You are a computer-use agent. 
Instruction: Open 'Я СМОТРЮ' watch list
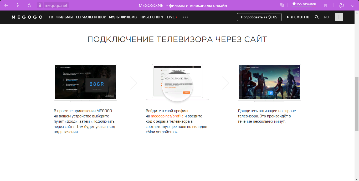tap(298, 17)
